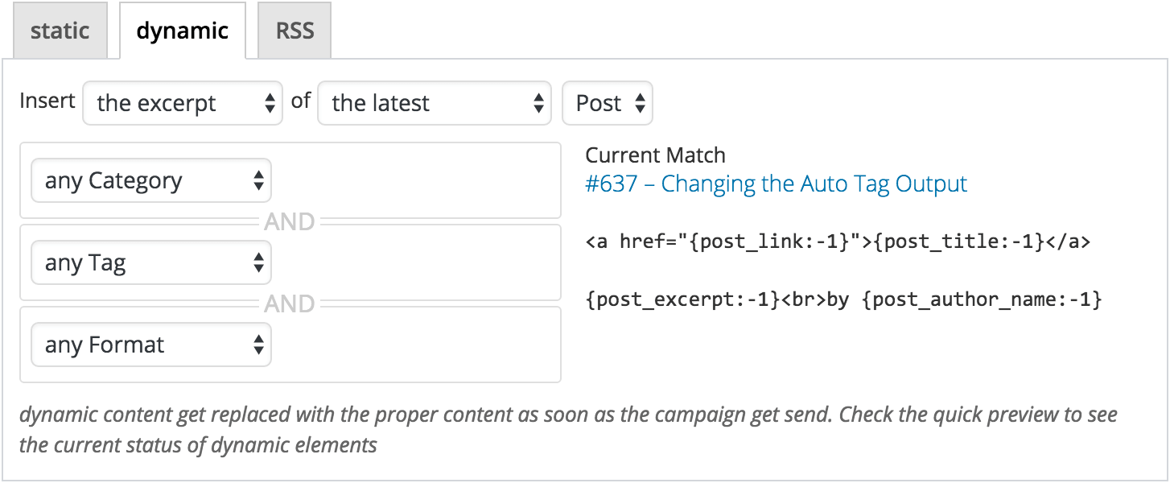Click the Current Match heading
1170x483 pixels.
pyautogui.click(x=656, y=155)
